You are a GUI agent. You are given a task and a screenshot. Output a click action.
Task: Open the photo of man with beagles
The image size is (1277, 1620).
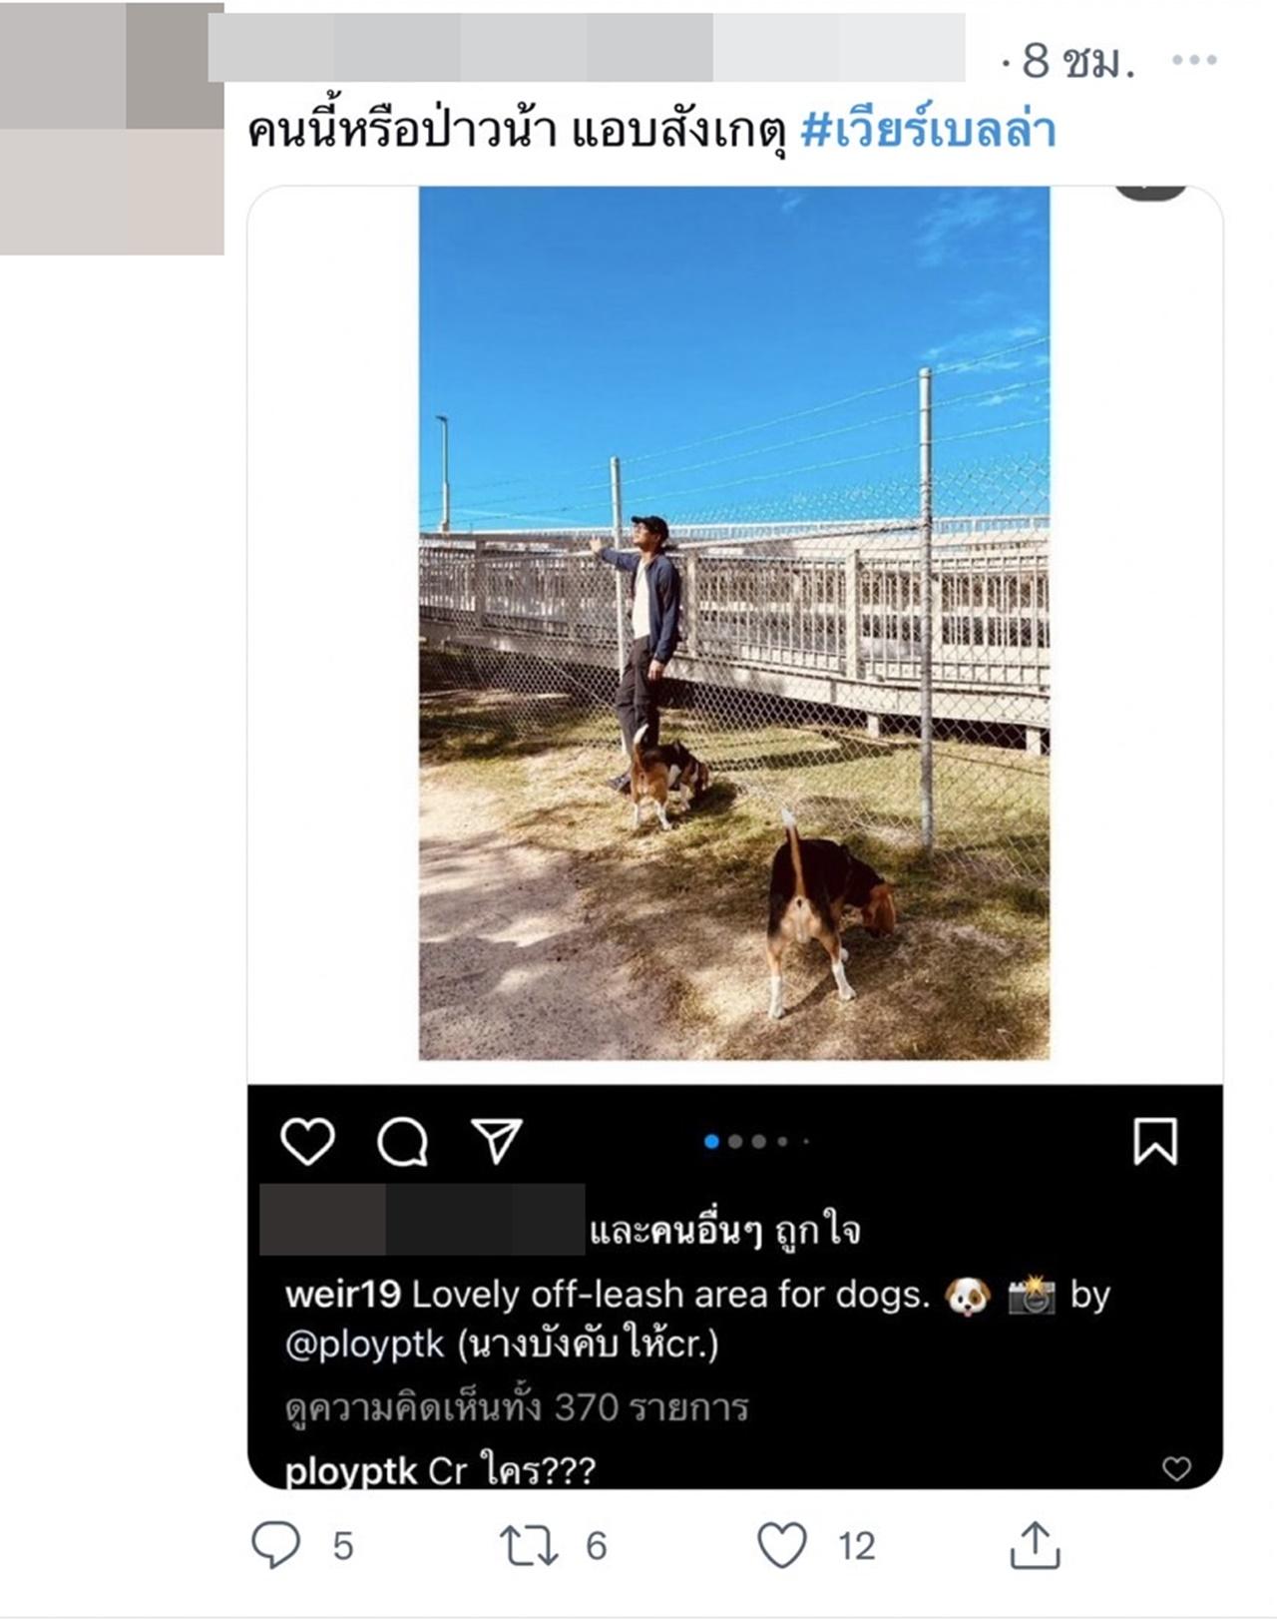pyautogui.click(x=733, y=623)
